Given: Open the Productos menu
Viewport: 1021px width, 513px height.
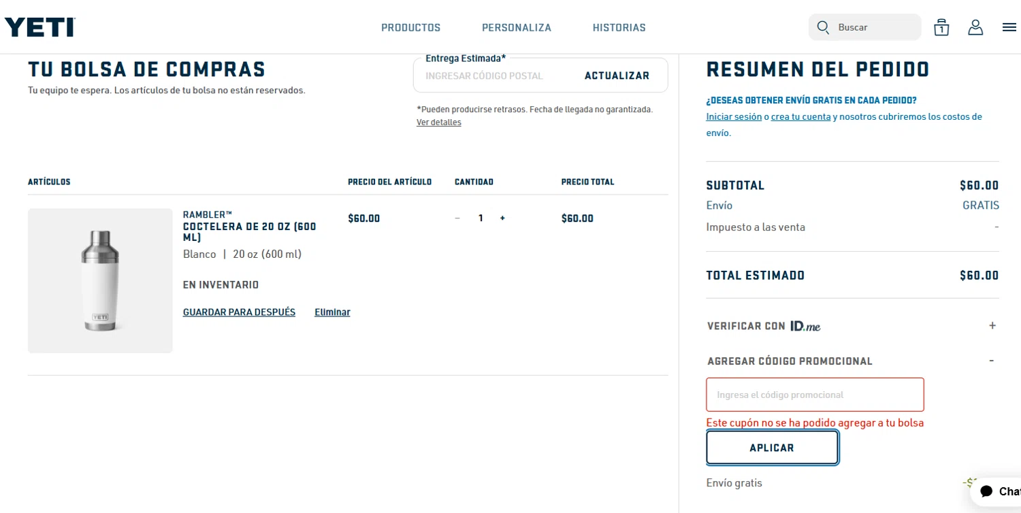Looking at the screenshot, I should click(x=411, y=28).
